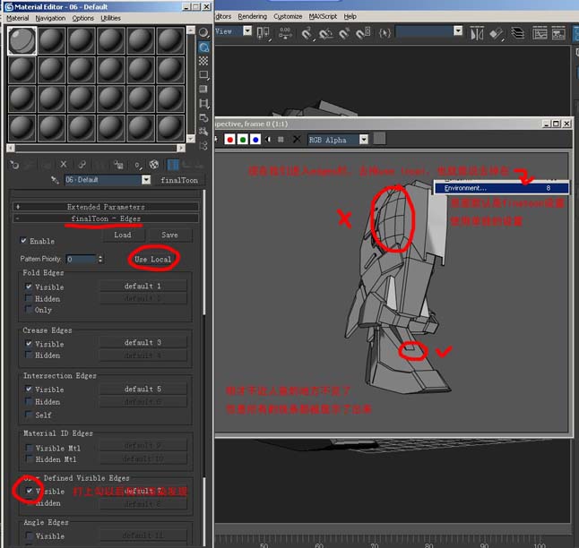579x548 pixels.
Task: Open the Navigation menu
Action: (50, 18)
